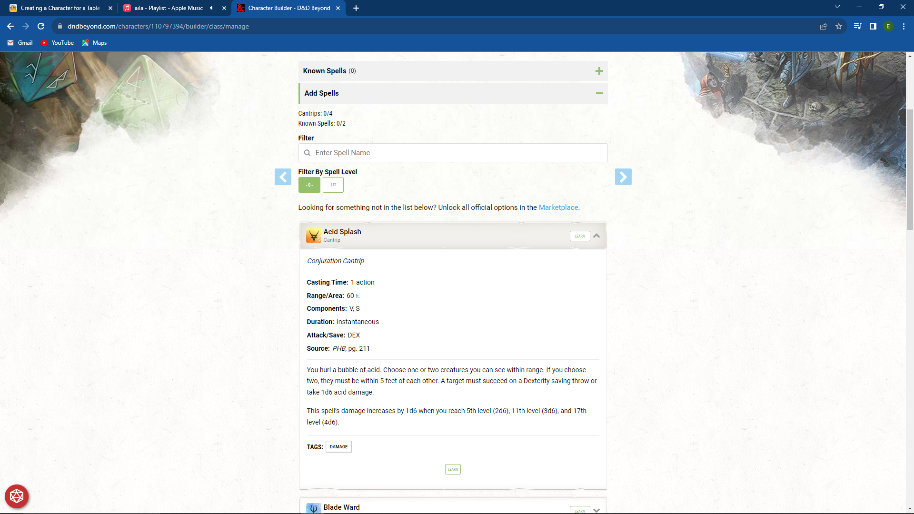This screenshot has height=514, width=914.
Task: Open the dice roller in the bottom-left corner
Action: point(16,496)
